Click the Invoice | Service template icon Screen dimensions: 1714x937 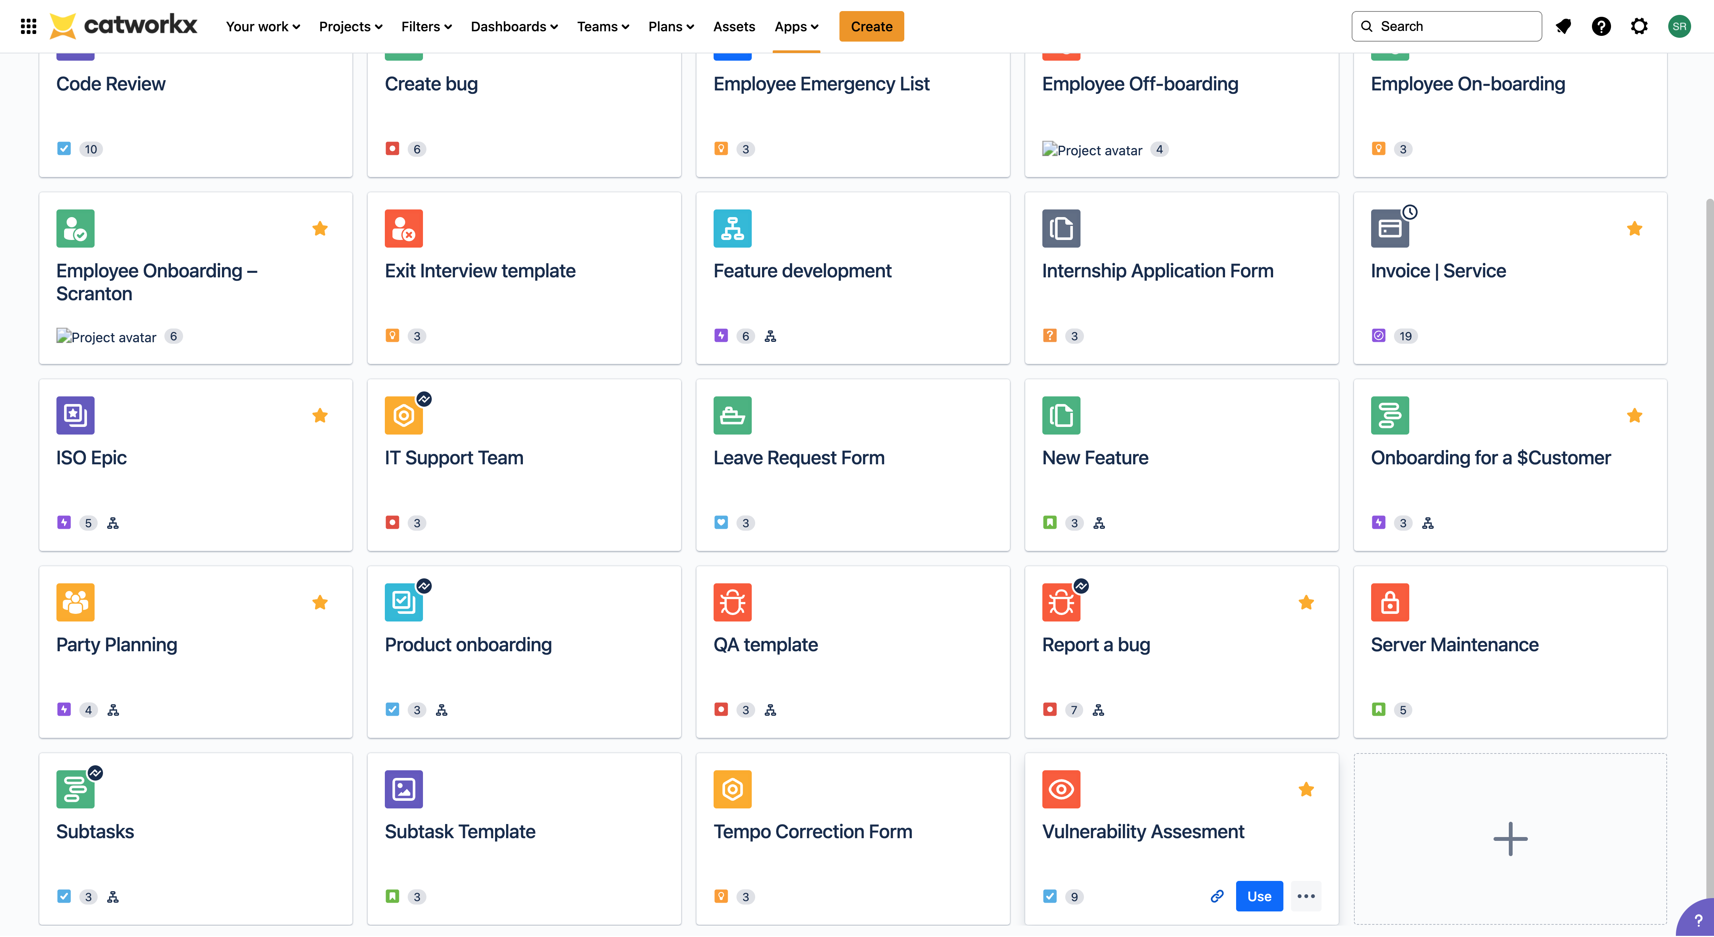pos(1389,228)
